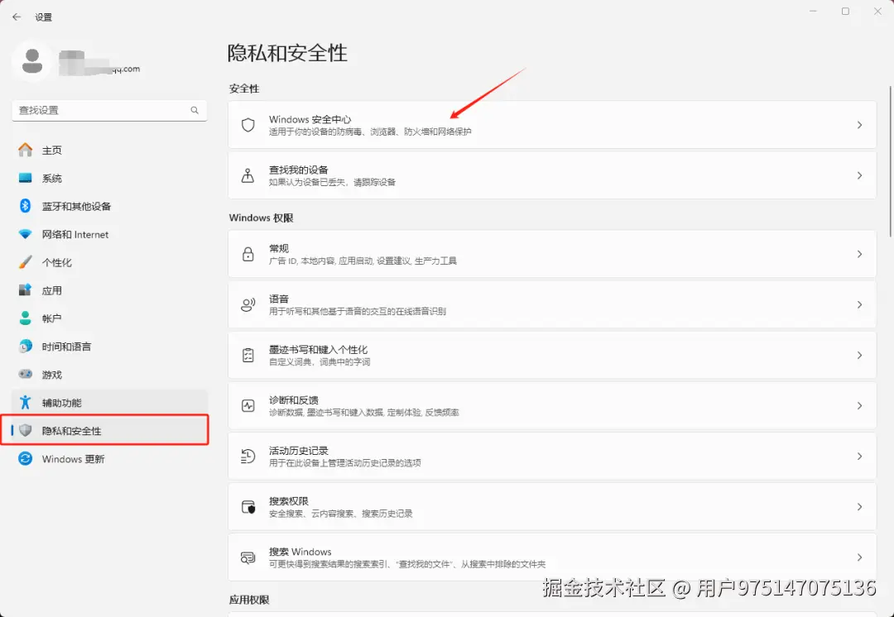Screen dimensions: 894x617
Task: Select Windows 更新 in sidebar
Action: [x=109, y=459]
